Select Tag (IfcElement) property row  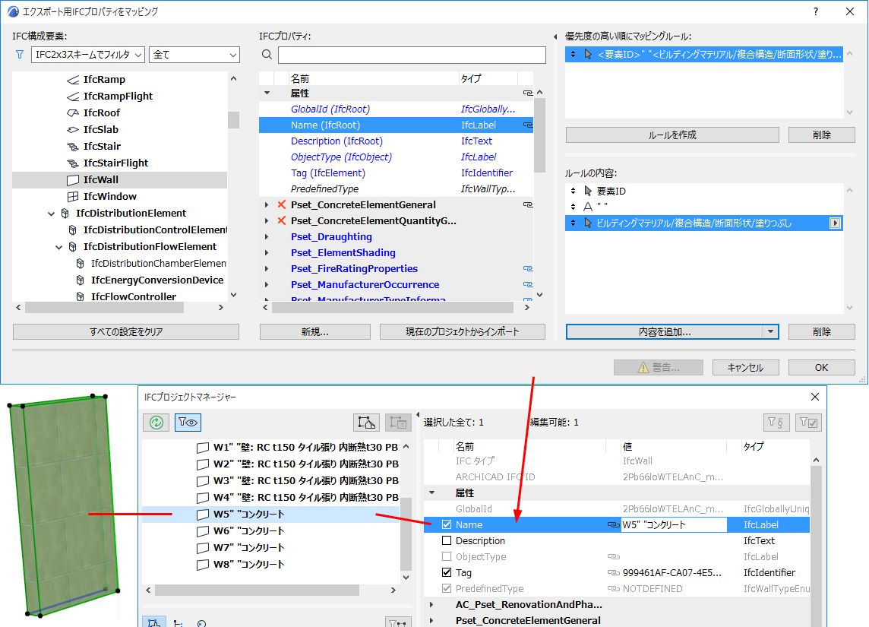click(396, 173)
